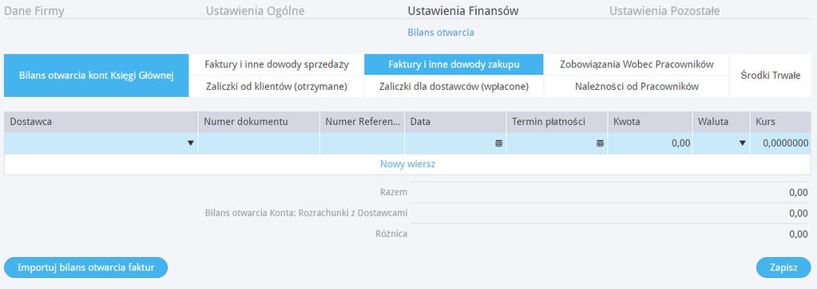
Task: Click the Dostawca column header
Action: 101,122
